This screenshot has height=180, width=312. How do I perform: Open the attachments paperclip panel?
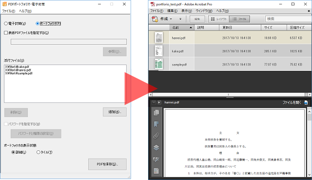click(x=156, y=136)
